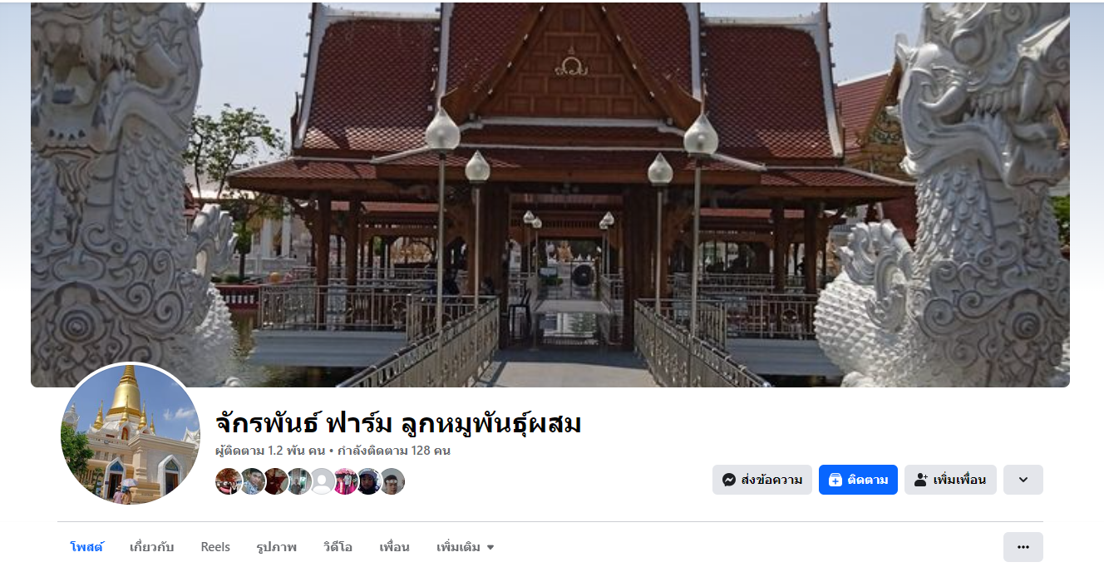The width and height of the screenshot is (1104, 567).
Task: Click the first follower avatar
Action: tap(228, 481)
